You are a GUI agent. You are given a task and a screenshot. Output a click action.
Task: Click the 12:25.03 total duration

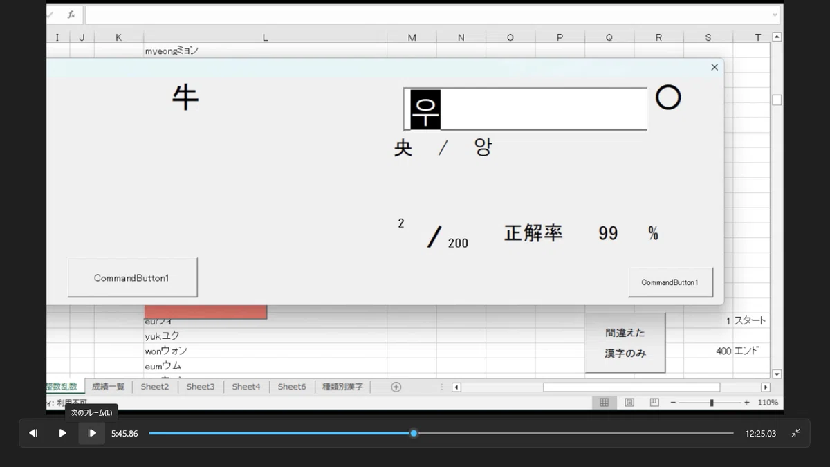point(761,434)
